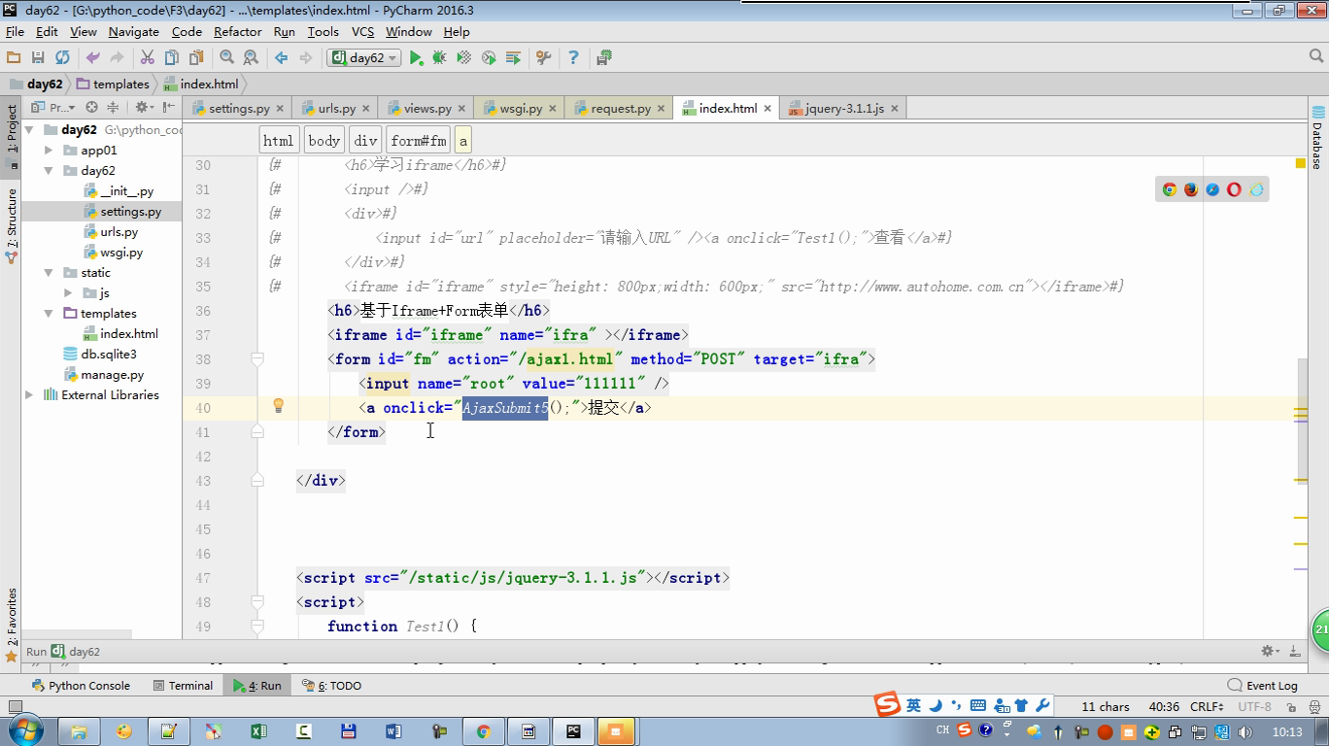Close the urls.py tab
This screenshot has width=1329, height=746.
365,109
